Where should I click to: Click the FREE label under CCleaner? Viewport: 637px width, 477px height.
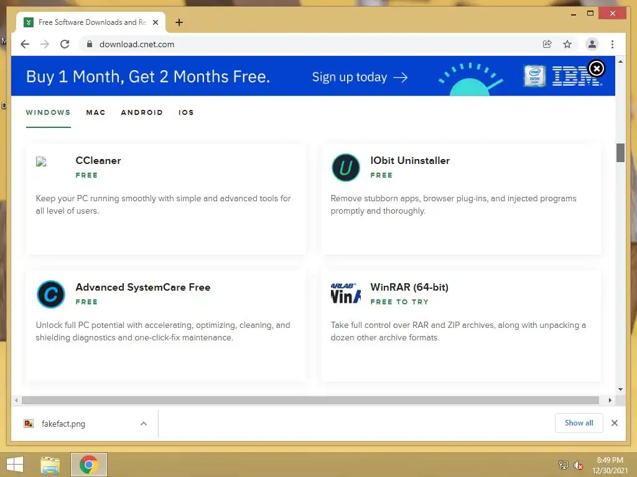click(86, 175)
